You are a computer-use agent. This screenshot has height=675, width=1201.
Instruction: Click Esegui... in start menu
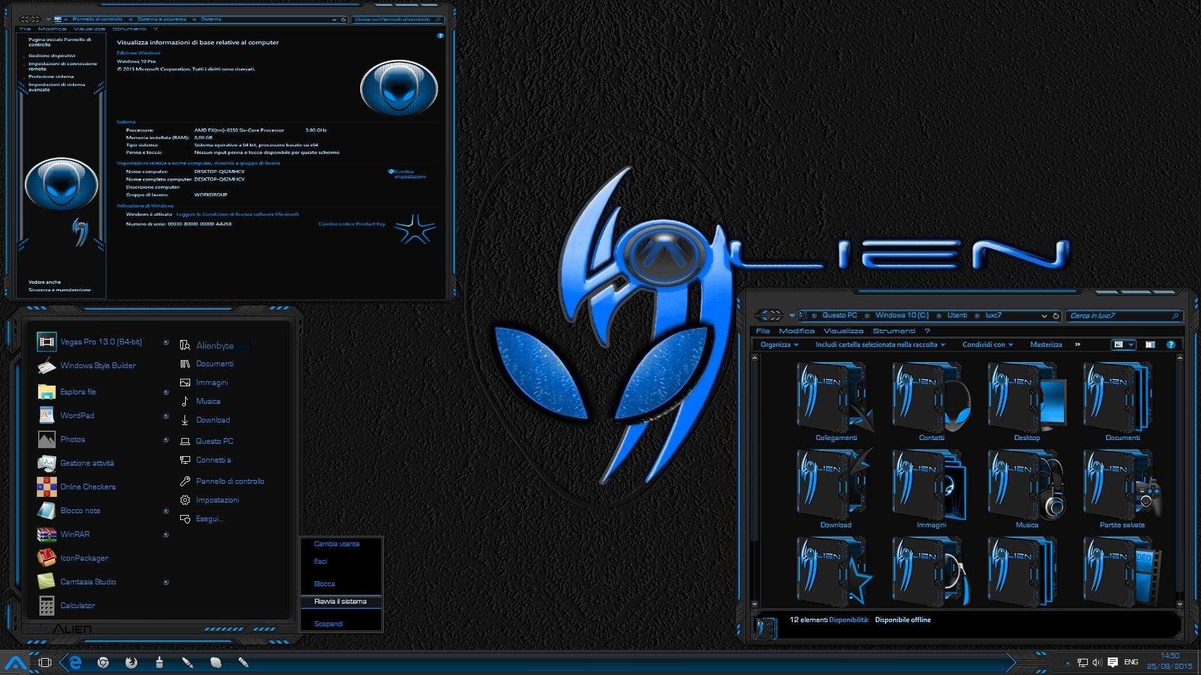pos(208,519)
